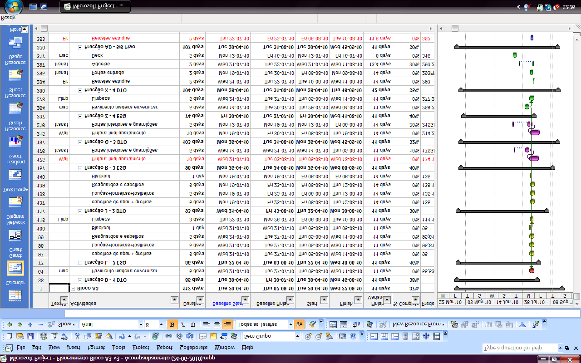Click the Format Painter brush icon
The width and height of the screenshot is (581, 363).
[109, 336]
